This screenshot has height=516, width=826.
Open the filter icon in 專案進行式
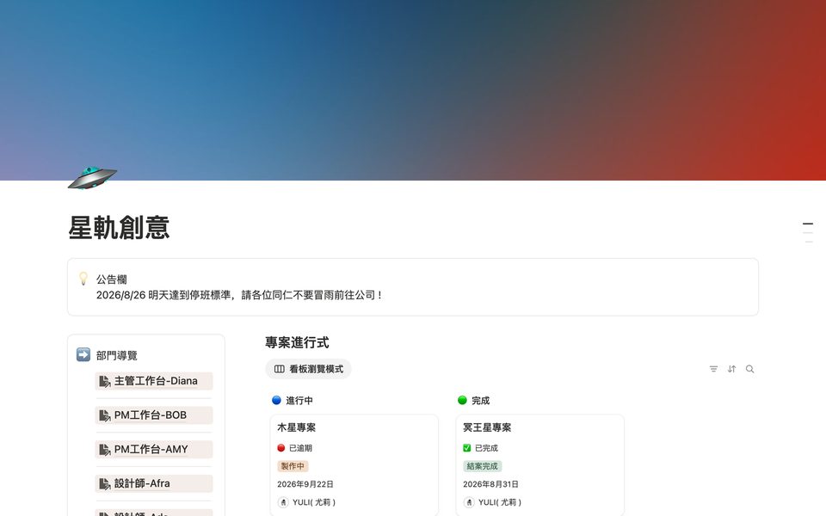point(713,369)
